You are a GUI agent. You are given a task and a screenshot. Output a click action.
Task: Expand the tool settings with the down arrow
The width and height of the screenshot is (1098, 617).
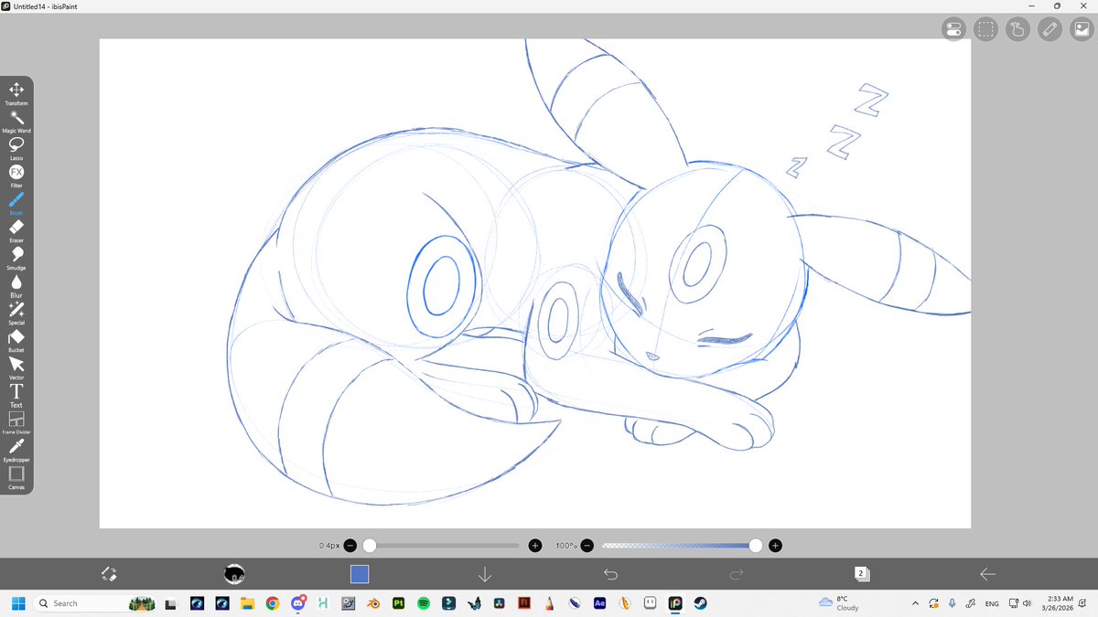tap(485, 574)
